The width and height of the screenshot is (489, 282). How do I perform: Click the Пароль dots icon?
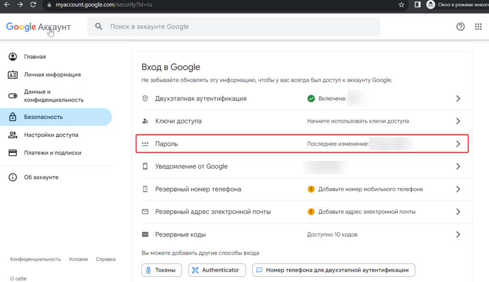pos(145,144)
